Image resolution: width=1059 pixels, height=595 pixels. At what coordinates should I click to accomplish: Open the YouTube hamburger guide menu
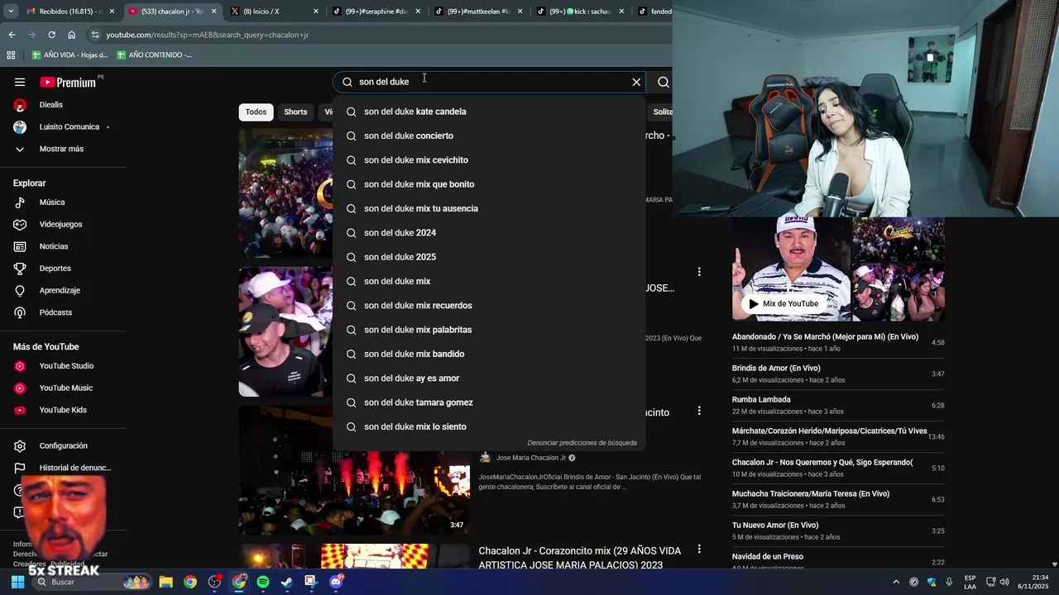click(20, 82)
